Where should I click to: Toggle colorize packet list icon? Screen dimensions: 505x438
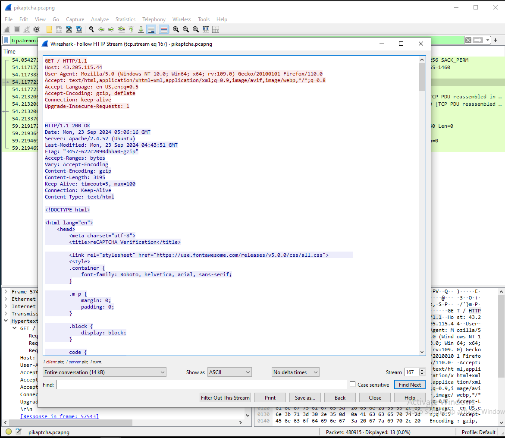pyautogui.click(x=163, y=29)
